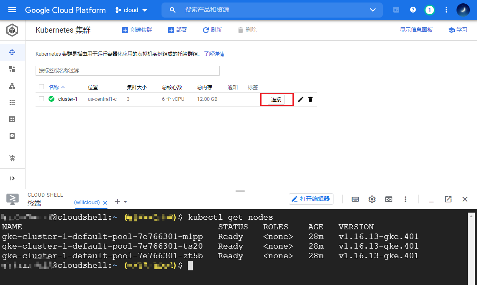Expand the search bar dropdown chevron

[373, 10]
